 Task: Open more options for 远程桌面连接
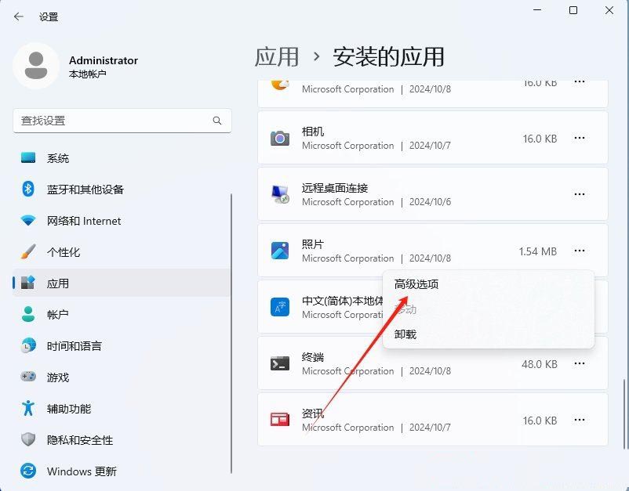tap(580, 194)
